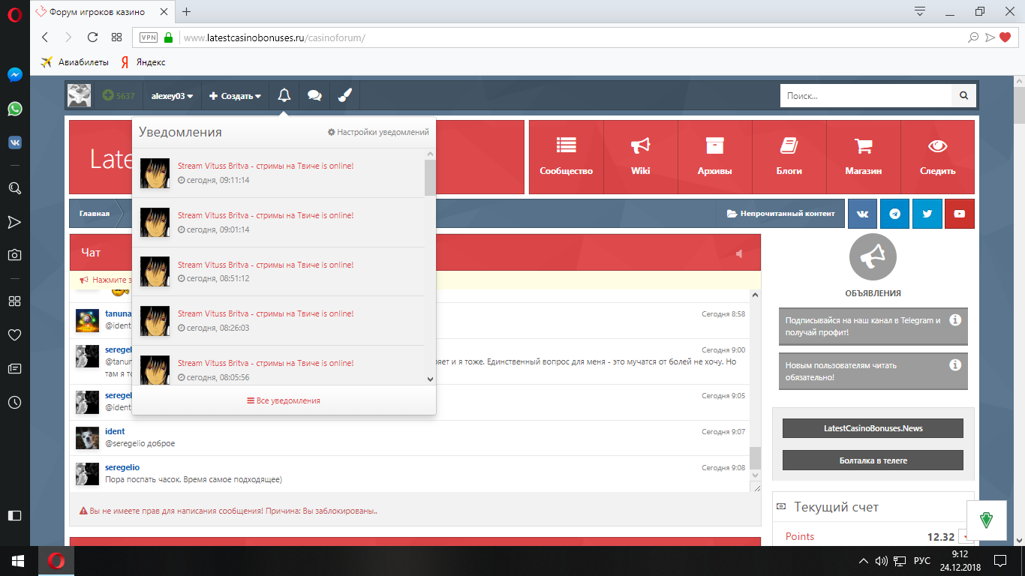Mute the chat sound speaker icon
This screenshot has height=576, width=1025.
pyautogui.click(x=739, y=253)
